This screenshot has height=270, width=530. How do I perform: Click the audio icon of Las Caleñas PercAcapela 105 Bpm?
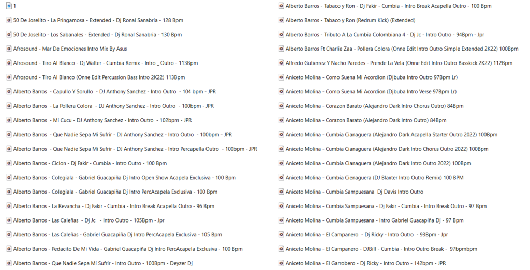point(9,235)
